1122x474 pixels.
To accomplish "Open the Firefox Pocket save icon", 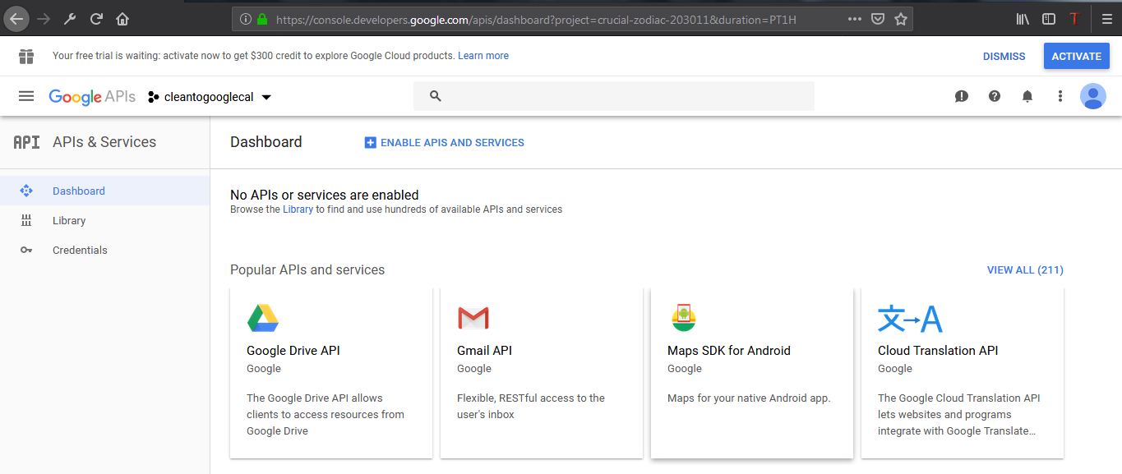I will click(878, 18).
